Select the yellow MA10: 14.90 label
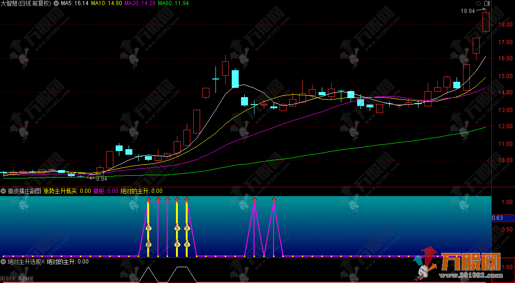This screenshot has height=283, width=515. tap(106, 4)
